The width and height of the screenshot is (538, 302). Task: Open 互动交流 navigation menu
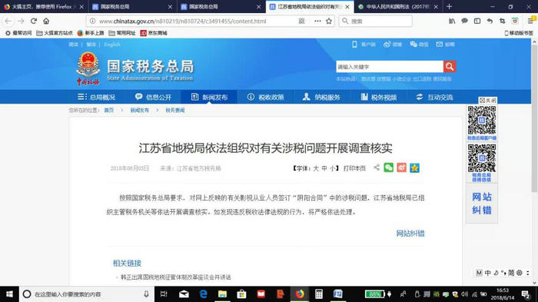point(434,97)
